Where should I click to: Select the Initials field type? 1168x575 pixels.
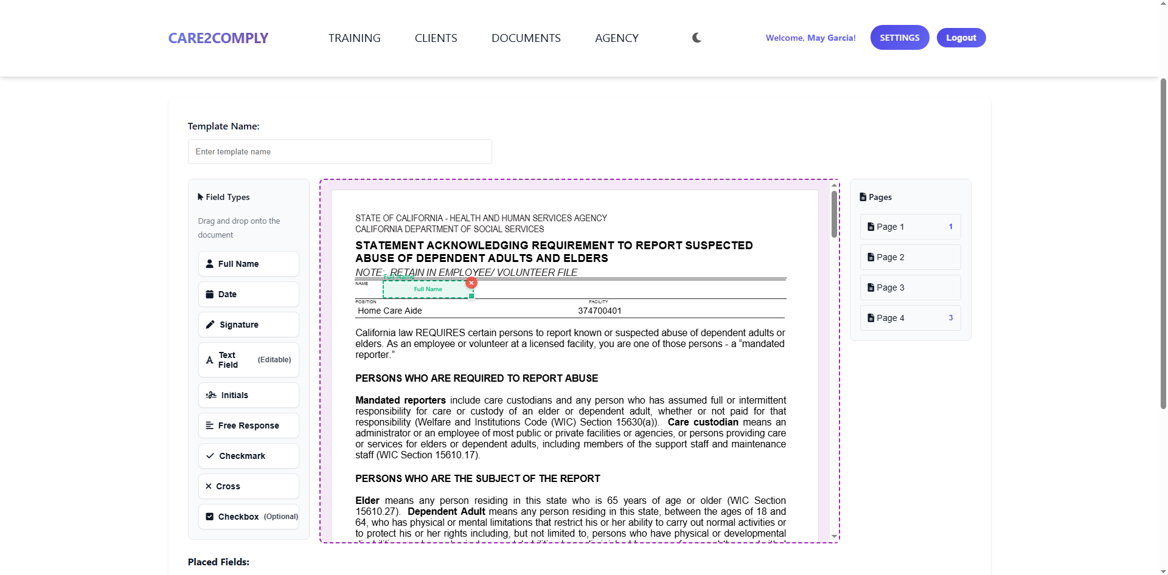point(248,394)
